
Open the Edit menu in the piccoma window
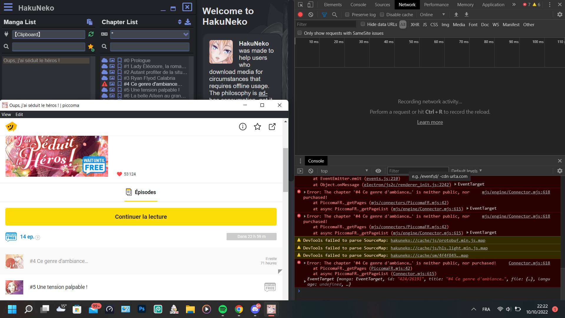[19, 114]
